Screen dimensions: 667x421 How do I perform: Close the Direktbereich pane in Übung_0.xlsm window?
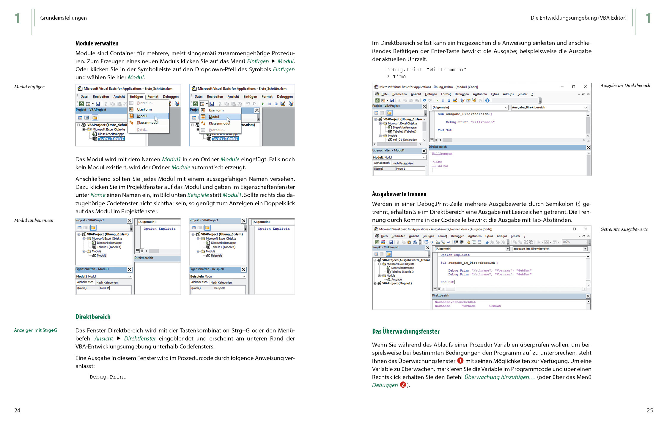(588, 147)
